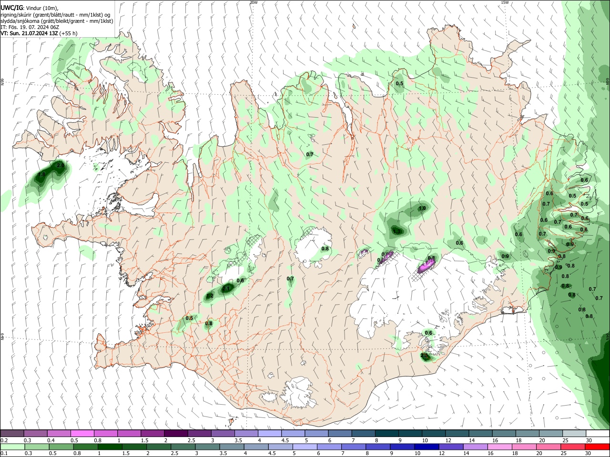The image size is (610, 457).
Task: Click the pale green 0.1 rain legend swatch
Action: pos(12,447)
